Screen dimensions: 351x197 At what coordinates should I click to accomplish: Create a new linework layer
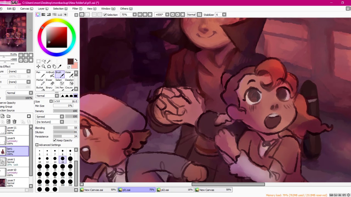(x=3, y=116)
